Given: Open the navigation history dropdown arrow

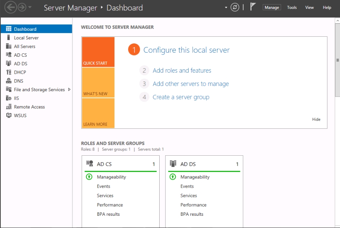Looking at the screenshot, I should tap(30, 7).
